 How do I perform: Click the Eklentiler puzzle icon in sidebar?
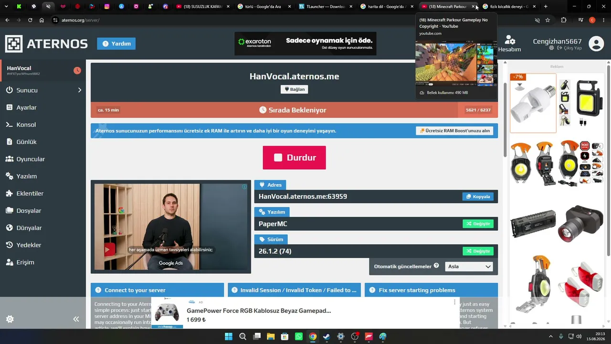click(x=10, y=193)
